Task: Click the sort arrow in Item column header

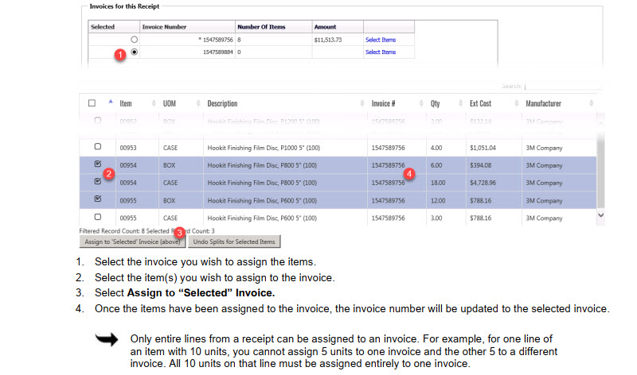Action: click(152, 103)
